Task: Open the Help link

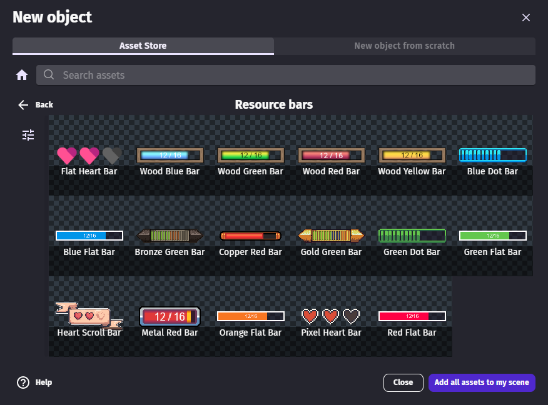Action: tap(43, 382)
